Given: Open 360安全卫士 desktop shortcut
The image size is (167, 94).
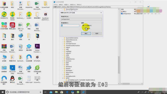Looking at the screenshot, I should coord(4,15).
